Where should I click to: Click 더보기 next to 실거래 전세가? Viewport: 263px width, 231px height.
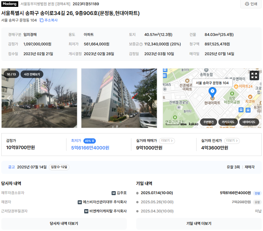coord(232,141)
